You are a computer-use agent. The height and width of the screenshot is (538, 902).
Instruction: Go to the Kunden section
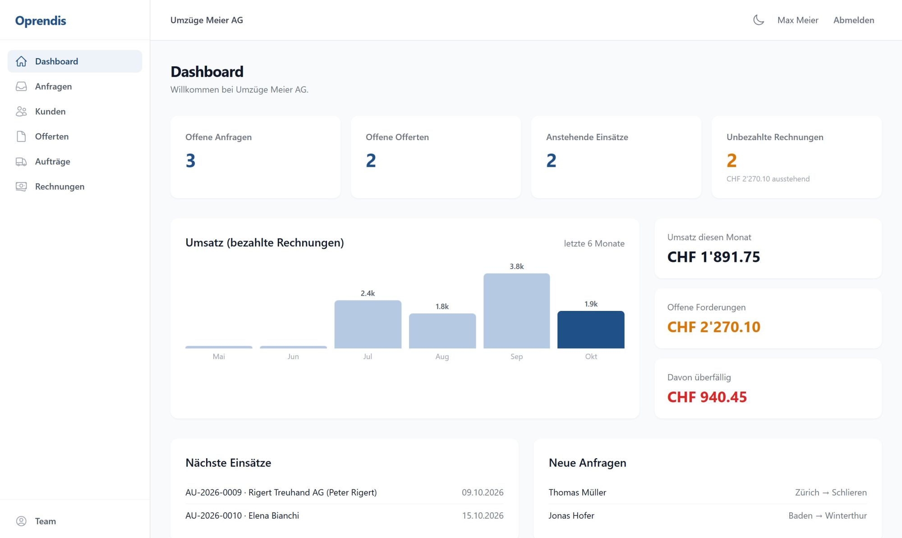pyautogui.click(x=75, y=111)
